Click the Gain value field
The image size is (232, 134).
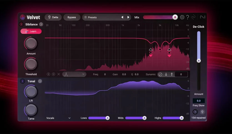coord(124,74)
